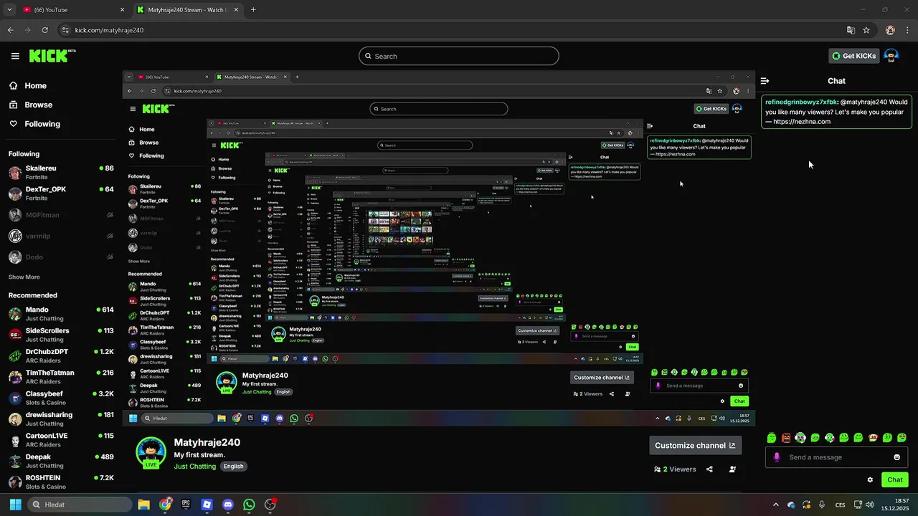Open File Explorer from taskbar

(x=143, y=505)
